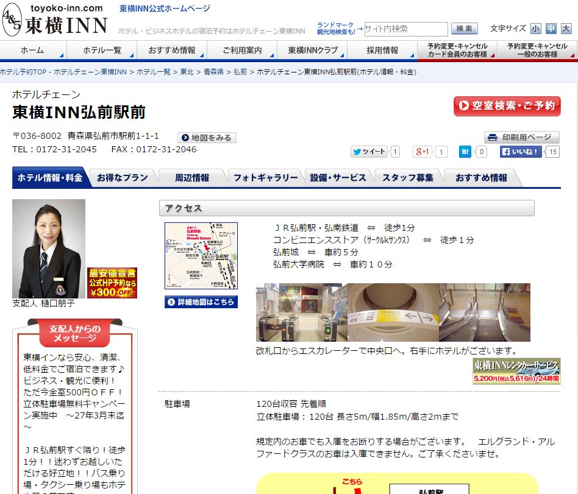Click 支配人 樋口朋子 caption
This screenshot has width=578, height=494.
(43, 303)
